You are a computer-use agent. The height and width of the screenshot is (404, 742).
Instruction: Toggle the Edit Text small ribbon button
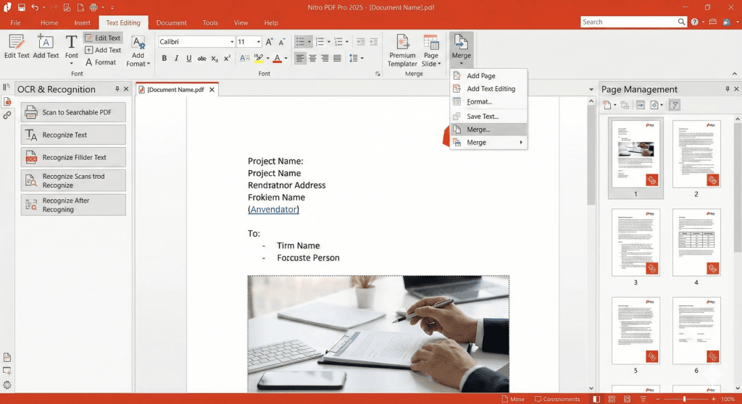pyautogui.click(x=103, y=38)
